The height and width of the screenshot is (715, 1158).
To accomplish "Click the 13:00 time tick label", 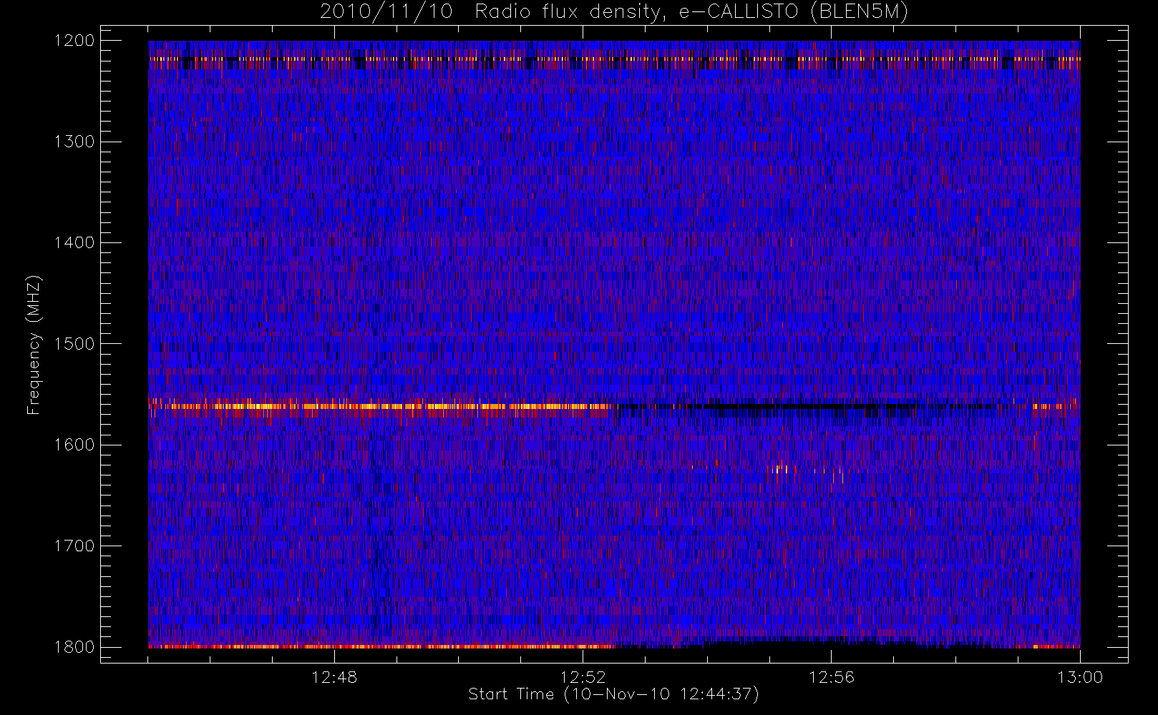I will click(x=1080, y=677).
